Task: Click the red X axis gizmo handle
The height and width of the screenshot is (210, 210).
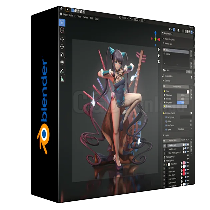Action: pos(159,40)
